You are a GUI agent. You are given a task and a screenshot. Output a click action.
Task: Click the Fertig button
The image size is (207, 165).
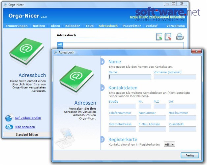click(x=190, y=155)
